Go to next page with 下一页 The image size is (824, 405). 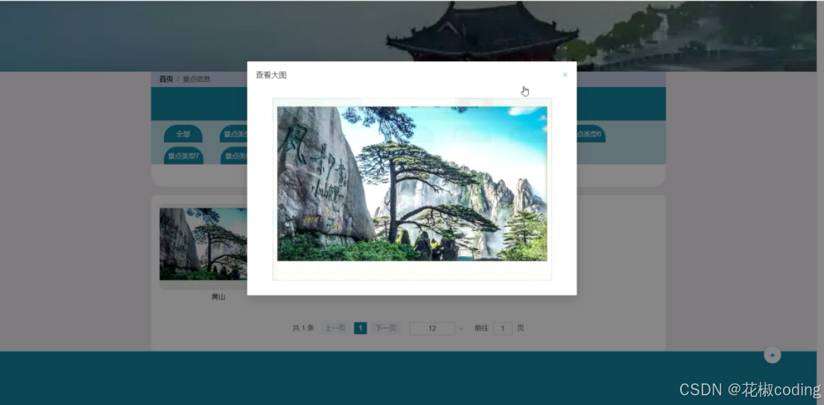point(386,328)
